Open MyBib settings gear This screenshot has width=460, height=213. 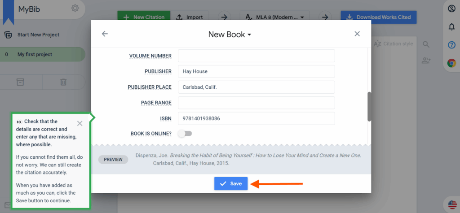75,9
